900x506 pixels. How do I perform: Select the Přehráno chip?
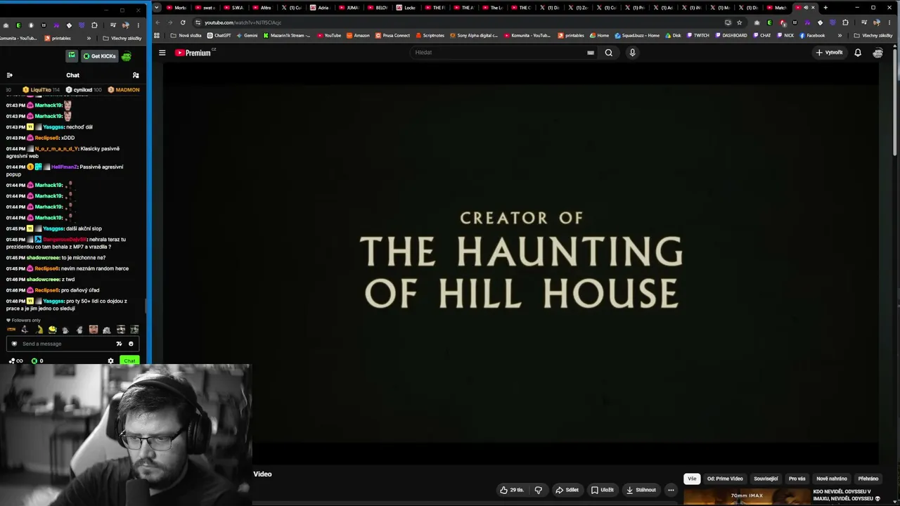click(x=868, y=479)
